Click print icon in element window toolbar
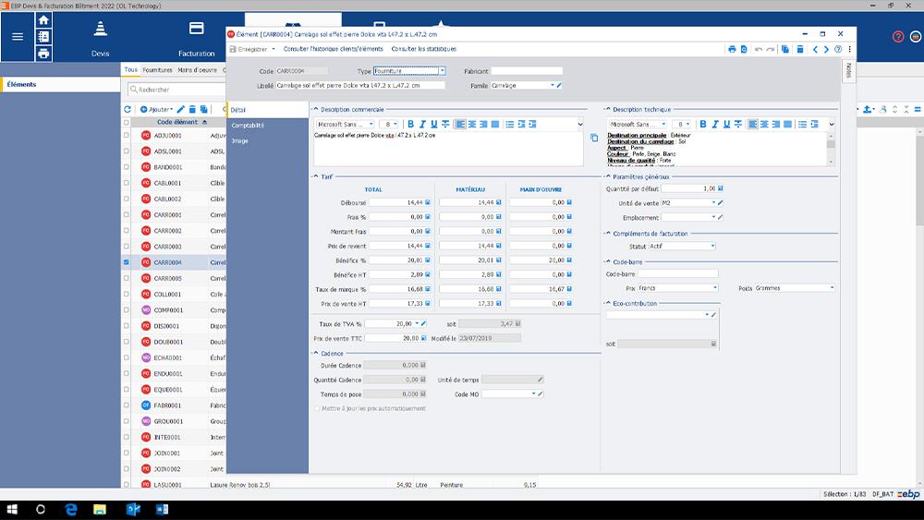This screenshot has height=520, width=924. click(732, 49)
